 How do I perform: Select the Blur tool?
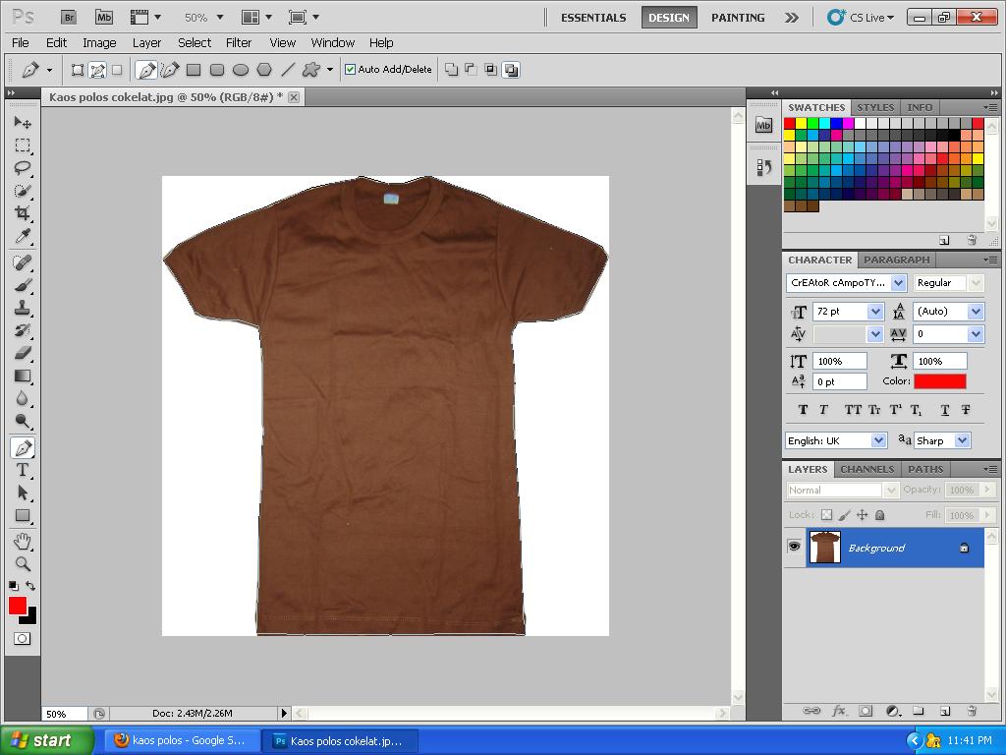pyautogui.click(x=23, y=399)
